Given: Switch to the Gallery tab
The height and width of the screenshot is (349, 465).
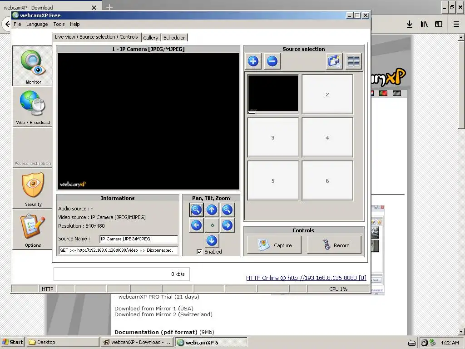Looking at the screenshot, I should (151, 38).
